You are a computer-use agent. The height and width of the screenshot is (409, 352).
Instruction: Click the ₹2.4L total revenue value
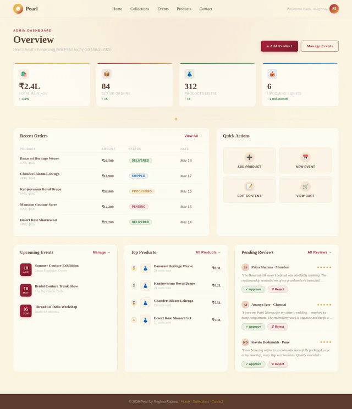[x=30, y=86]
